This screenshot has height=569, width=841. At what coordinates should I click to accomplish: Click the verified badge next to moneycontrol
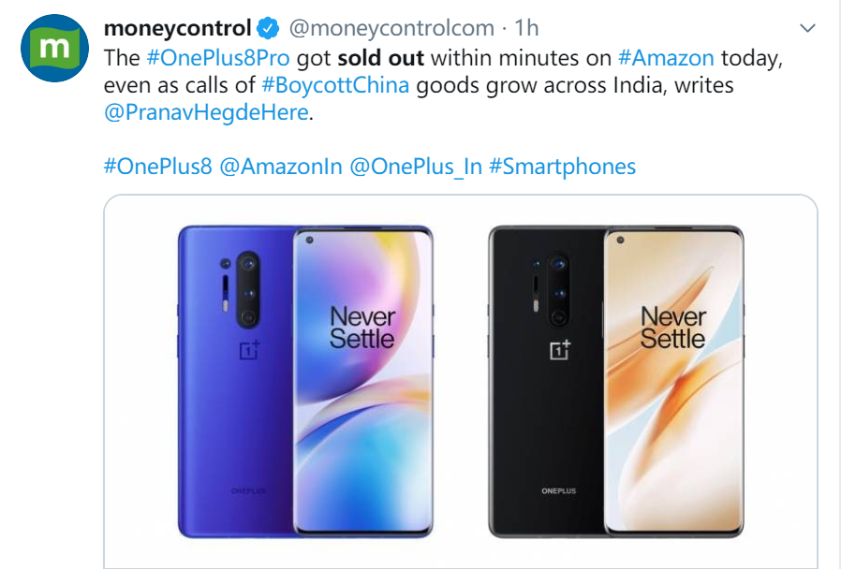(267, 29)
